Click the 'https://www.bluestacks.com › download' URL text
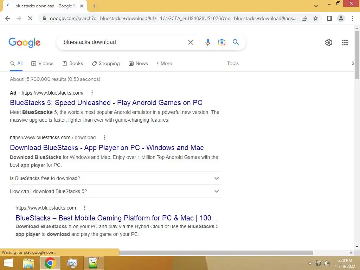The width and height of the screenshot is (360, 270). pyautogui.click(x=53, y=137)
